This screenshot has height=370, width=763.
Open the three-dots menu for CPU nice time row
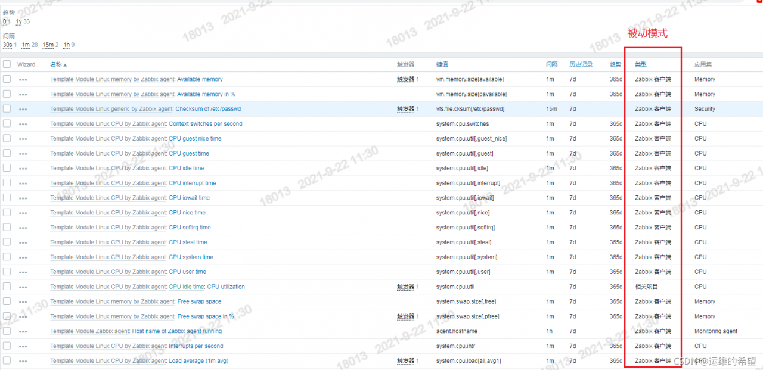(x=23, y=213)
